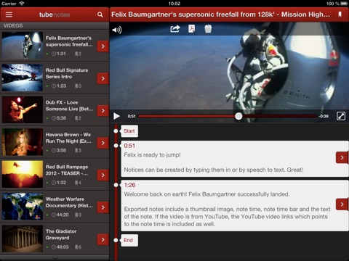Image resolution: width=349 pixels, height=261 pixels.
Task: Expand the 1:26 note with its arrow
Action: tap(342, 204)
